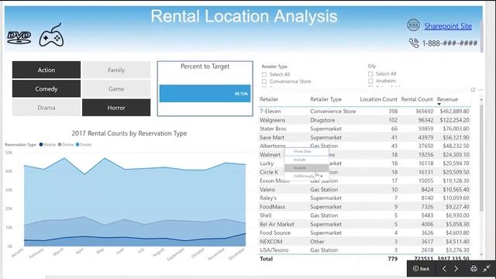This screenshot has width=496, height=279.
Task: Sort table by Retailer Type column header
Action: [x=325, y=99]
